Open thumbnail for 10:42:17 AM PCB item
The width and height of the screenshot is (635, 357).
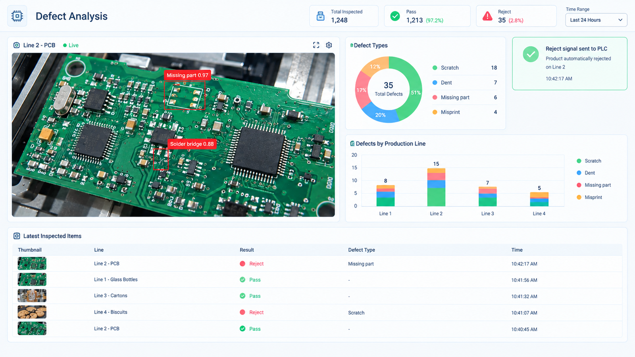click(32, 263)
